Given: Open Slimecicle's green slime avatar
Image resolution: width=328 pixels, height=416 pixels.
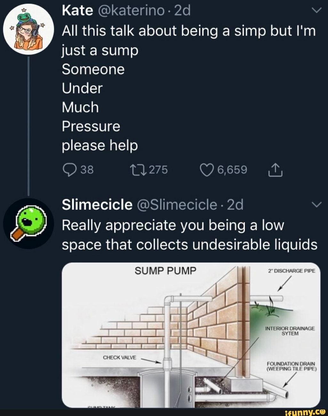Looking at the screenshot, I should [28, 223].
